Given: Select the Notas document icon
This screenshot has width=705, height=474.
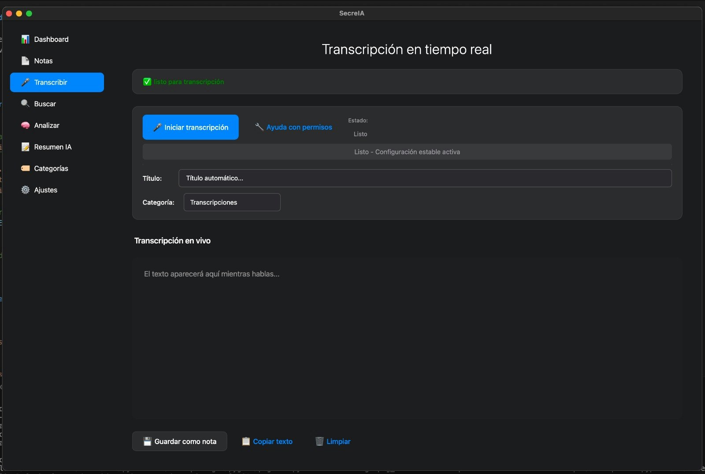Looking at the screenshot, I should click(x=25, y=61).
